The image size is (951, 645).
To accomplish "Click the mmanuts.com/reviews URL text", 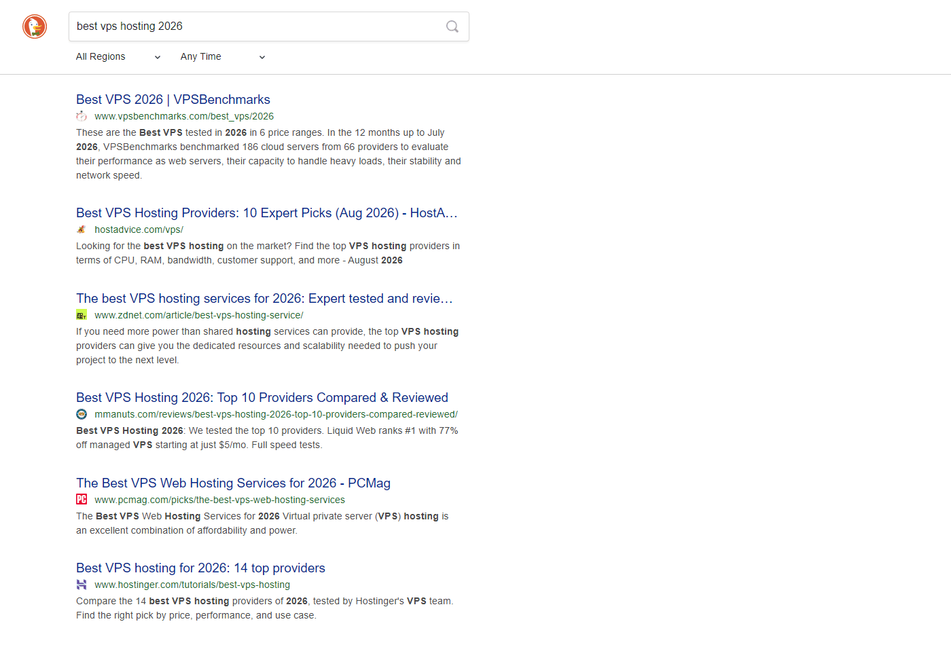I will (276, 414).
